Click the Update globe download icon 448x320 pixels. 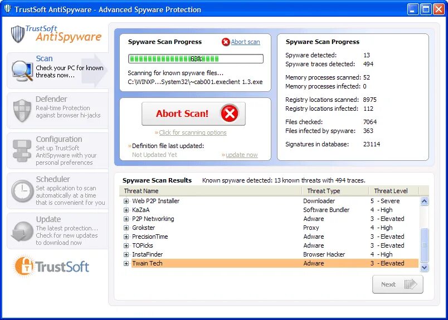(x=22, y=231)
